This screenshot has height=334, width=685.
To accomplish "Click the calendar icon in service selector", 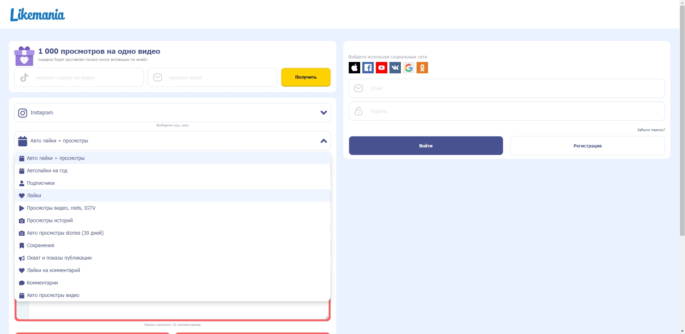I will click(x=22, y=141).
